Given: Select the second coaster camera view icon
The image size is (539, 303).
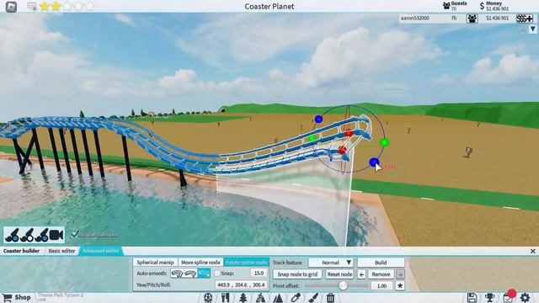Looking at the screenshot, I should tap(27, 235).
